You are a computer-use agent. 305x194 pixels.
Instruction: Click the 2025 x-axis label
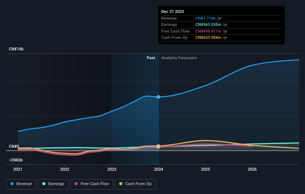coord(205,170)
